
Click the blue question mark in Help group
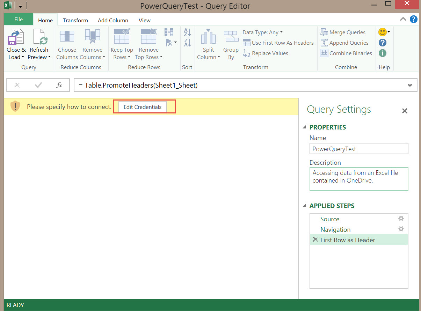click(383, 43)
